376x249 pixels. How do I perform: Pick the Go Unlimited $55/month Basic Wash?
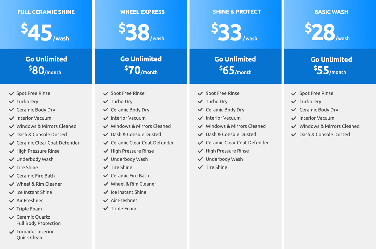pos(330,66)
